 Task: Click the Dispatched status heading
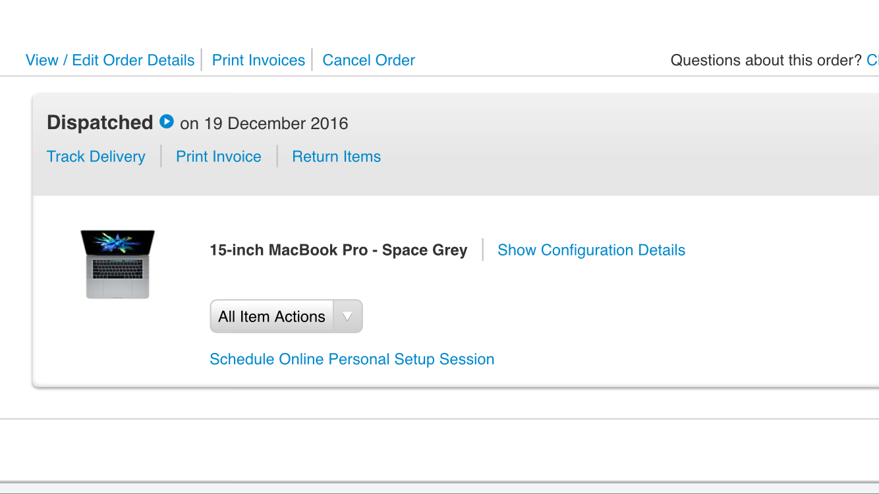[100, 123]
